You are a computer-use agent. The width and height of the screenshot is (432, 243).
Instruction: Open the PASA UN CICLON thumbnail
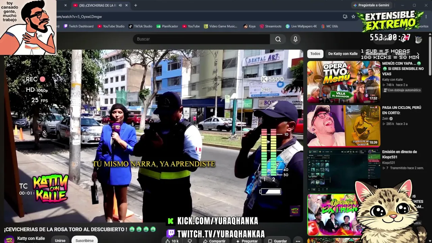tap(344, 126)
